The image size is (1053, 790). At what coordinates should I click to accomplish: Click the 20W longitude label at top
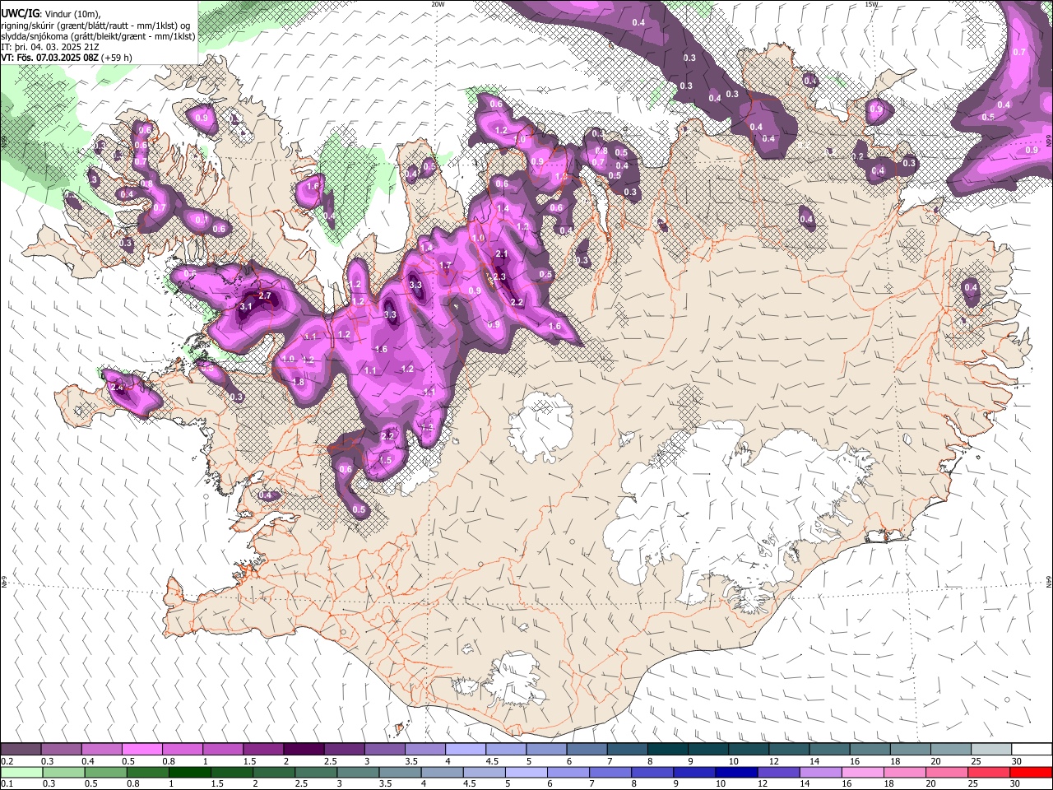[x=438, y=4]
